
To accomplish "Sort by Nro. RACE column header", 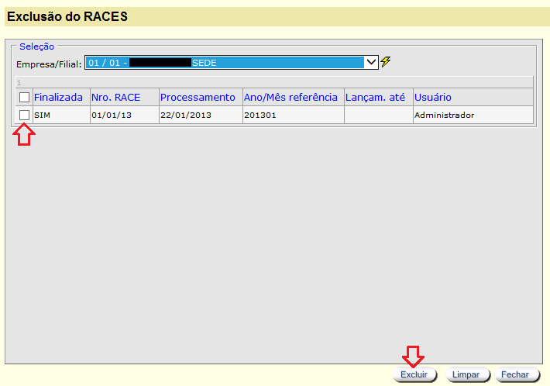I will (115, 97).
